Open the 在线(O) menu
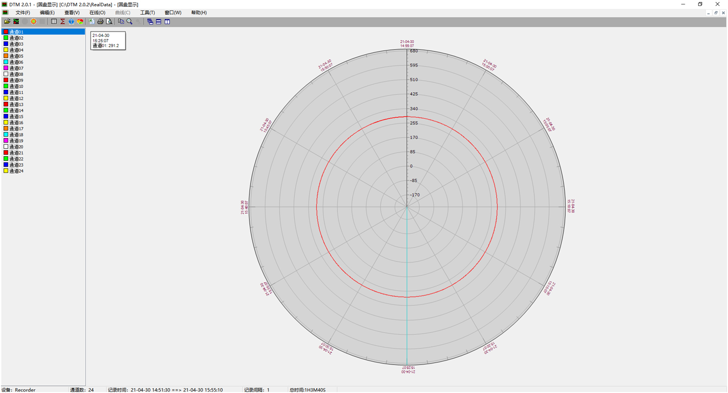 97,13
